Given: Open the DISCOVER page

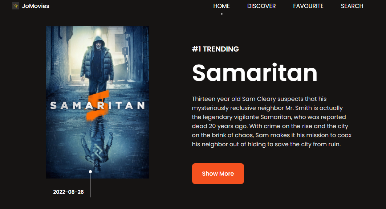Looking at the screenshot, I should [x=261, y=6].
